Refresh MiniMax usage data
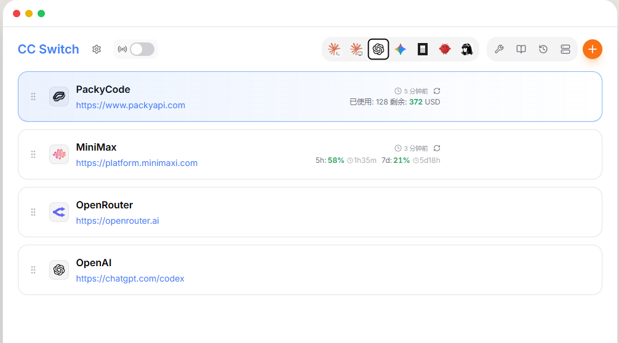 [437, 148]
